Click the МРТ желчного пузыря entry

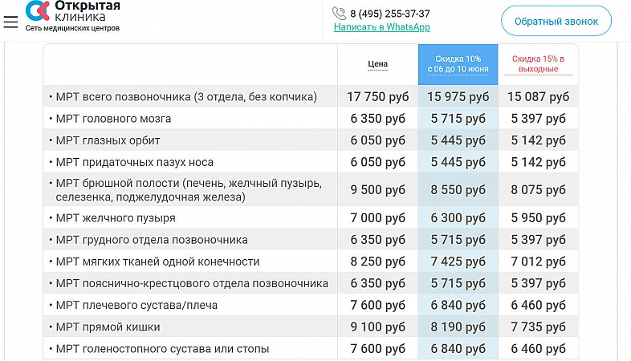[x=116, y=218]
